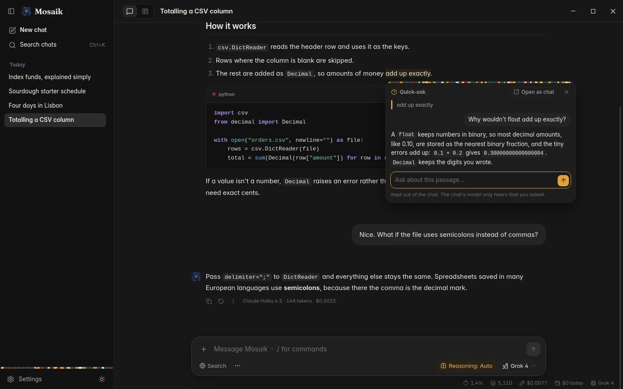Screen dimensions: 623x389
Task: Switch to chat view tab
Action: [x=130, y=11]
